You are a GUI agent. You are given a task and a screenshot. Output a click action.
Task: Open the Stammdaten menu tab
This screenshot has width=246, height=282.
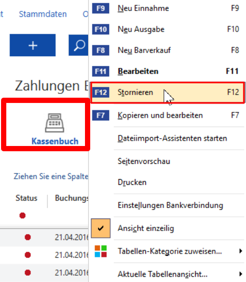tap(43, 14)
